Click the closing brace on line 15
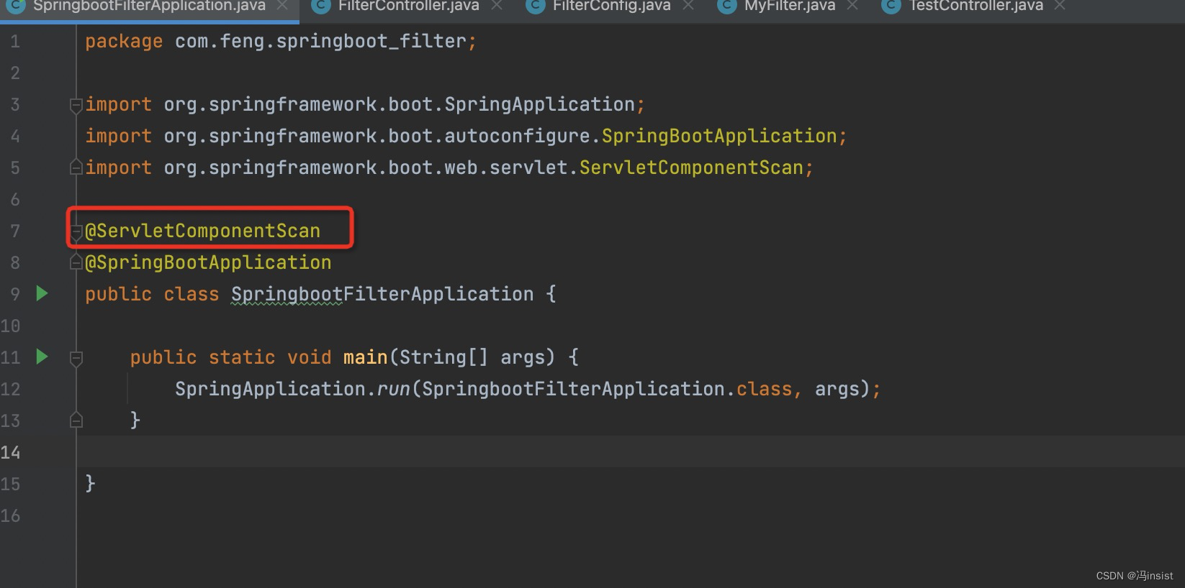 (91, 484)
